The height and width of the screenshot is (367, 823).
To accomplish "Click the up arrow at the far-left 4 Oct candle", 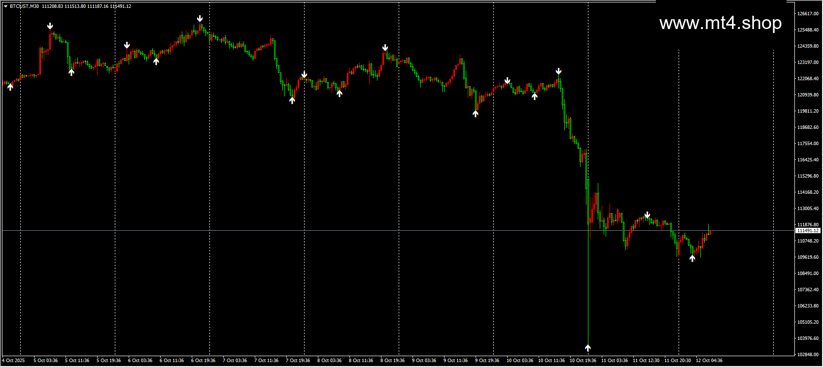I will coord(10,87).
